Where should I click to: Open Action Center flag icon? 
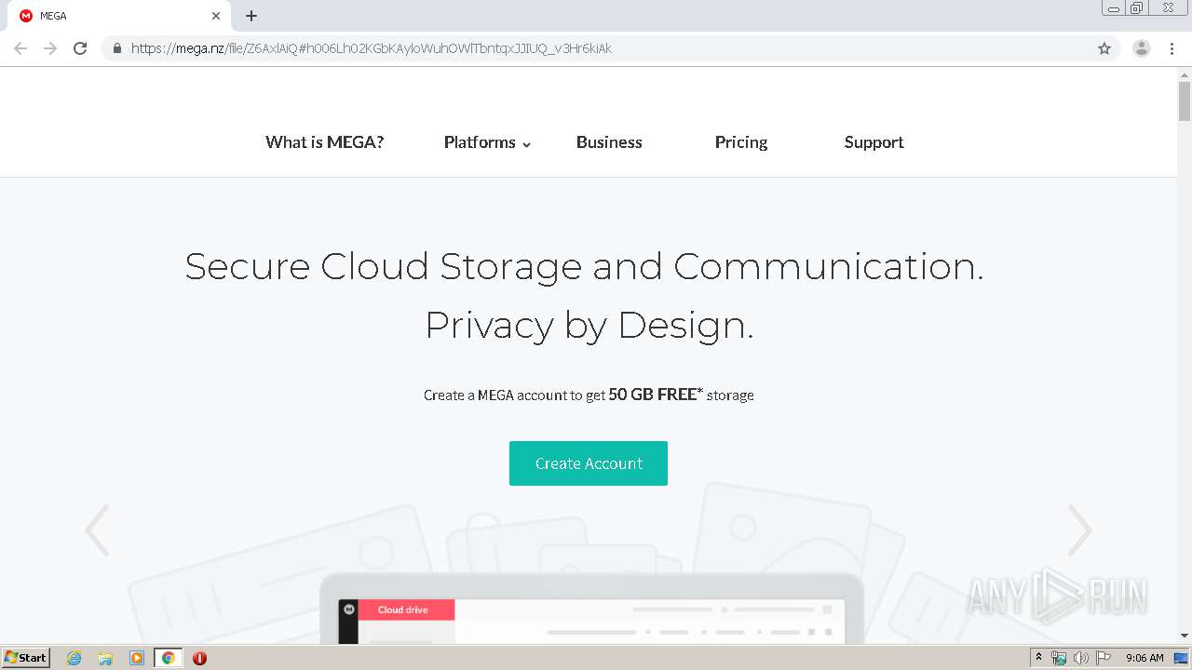[x=1104, y=658]
